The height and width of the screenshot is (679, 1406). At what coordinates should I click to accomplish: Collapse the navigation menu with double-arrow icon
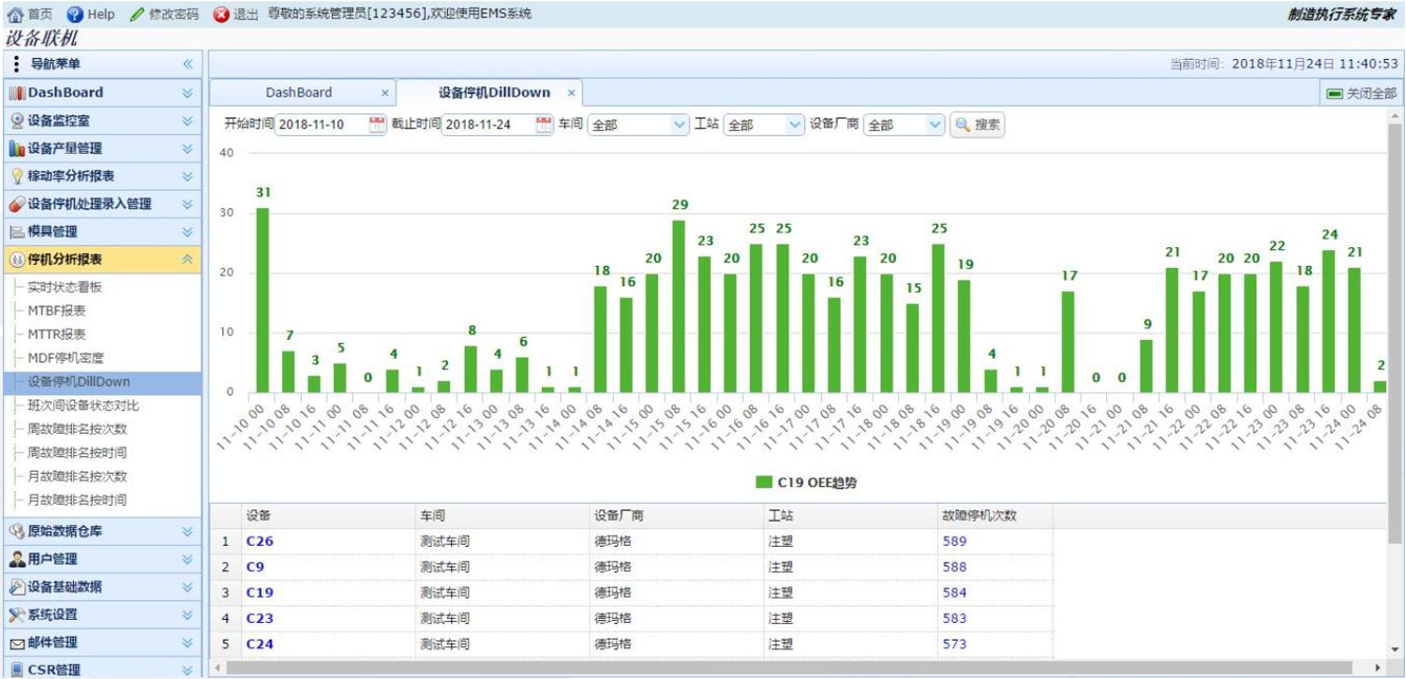[187, 65]
